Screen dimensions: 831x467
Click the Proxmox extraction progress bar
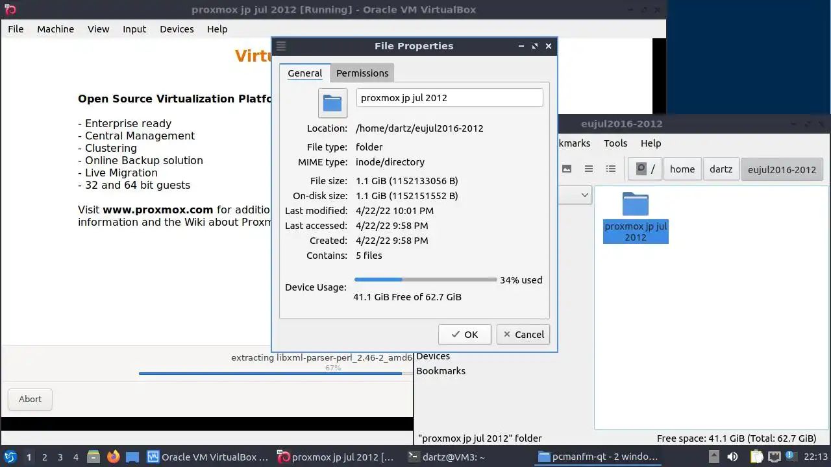(x=276, y=373)
